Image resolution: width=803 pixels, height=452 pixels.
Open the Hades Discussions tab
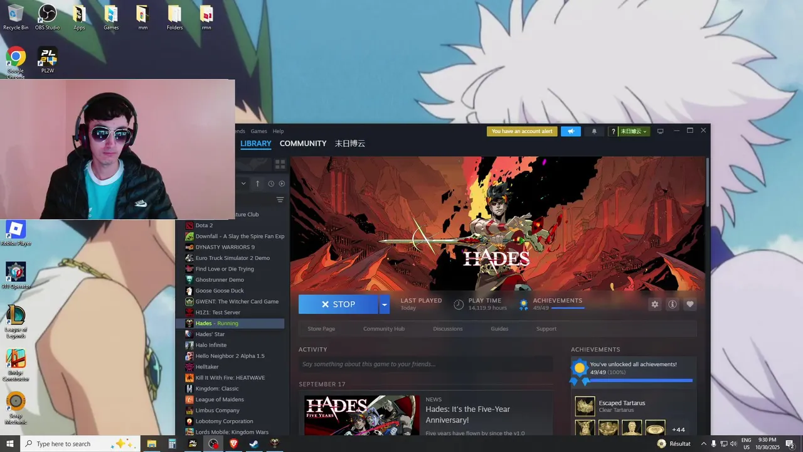[448, 329]
